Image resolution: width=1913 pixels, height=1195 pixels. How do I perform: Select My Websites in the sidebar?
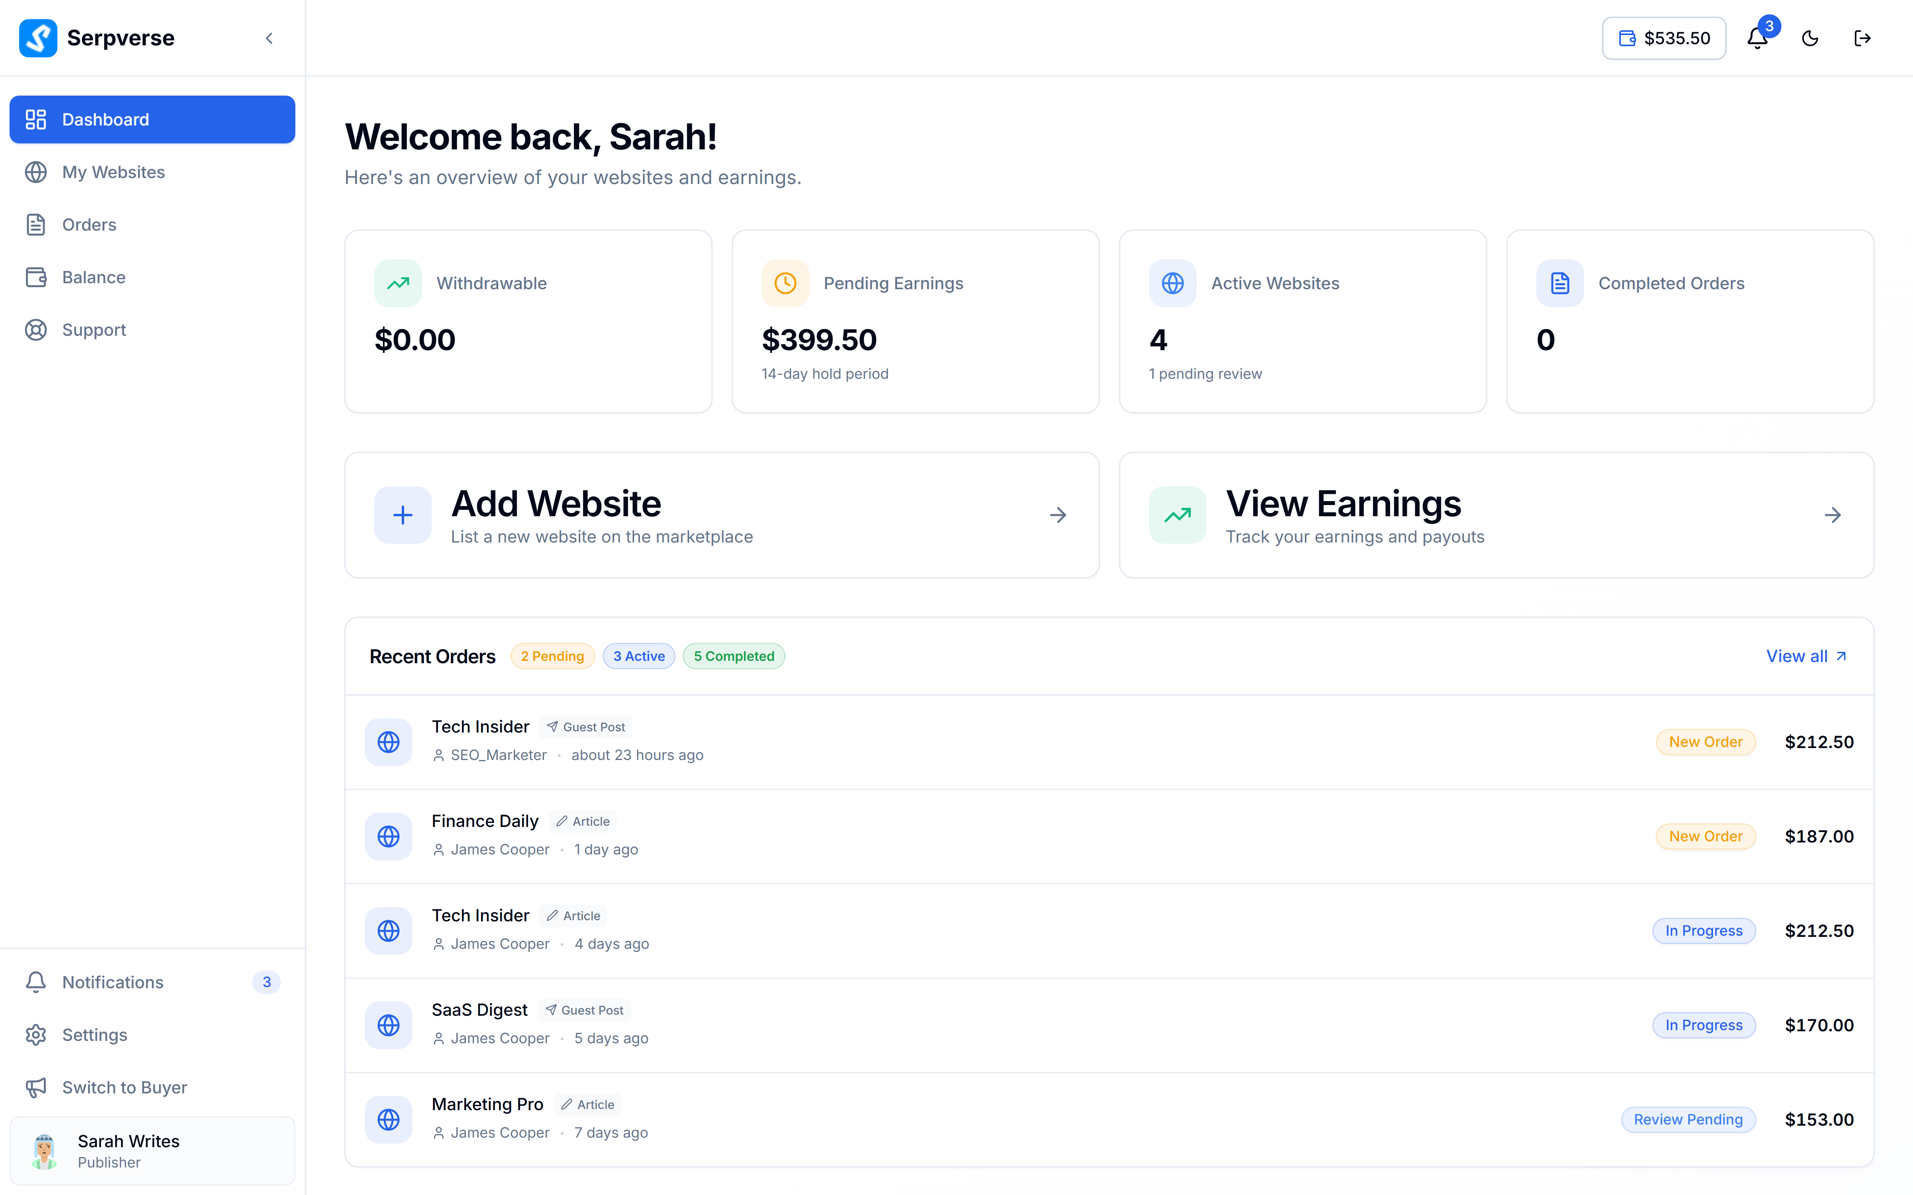[113, 172]
